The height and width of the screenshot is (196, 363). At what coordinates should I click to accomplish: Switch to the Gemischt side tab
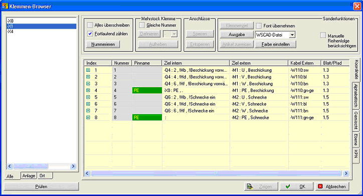pyautogui.click(x=356, y=120)
